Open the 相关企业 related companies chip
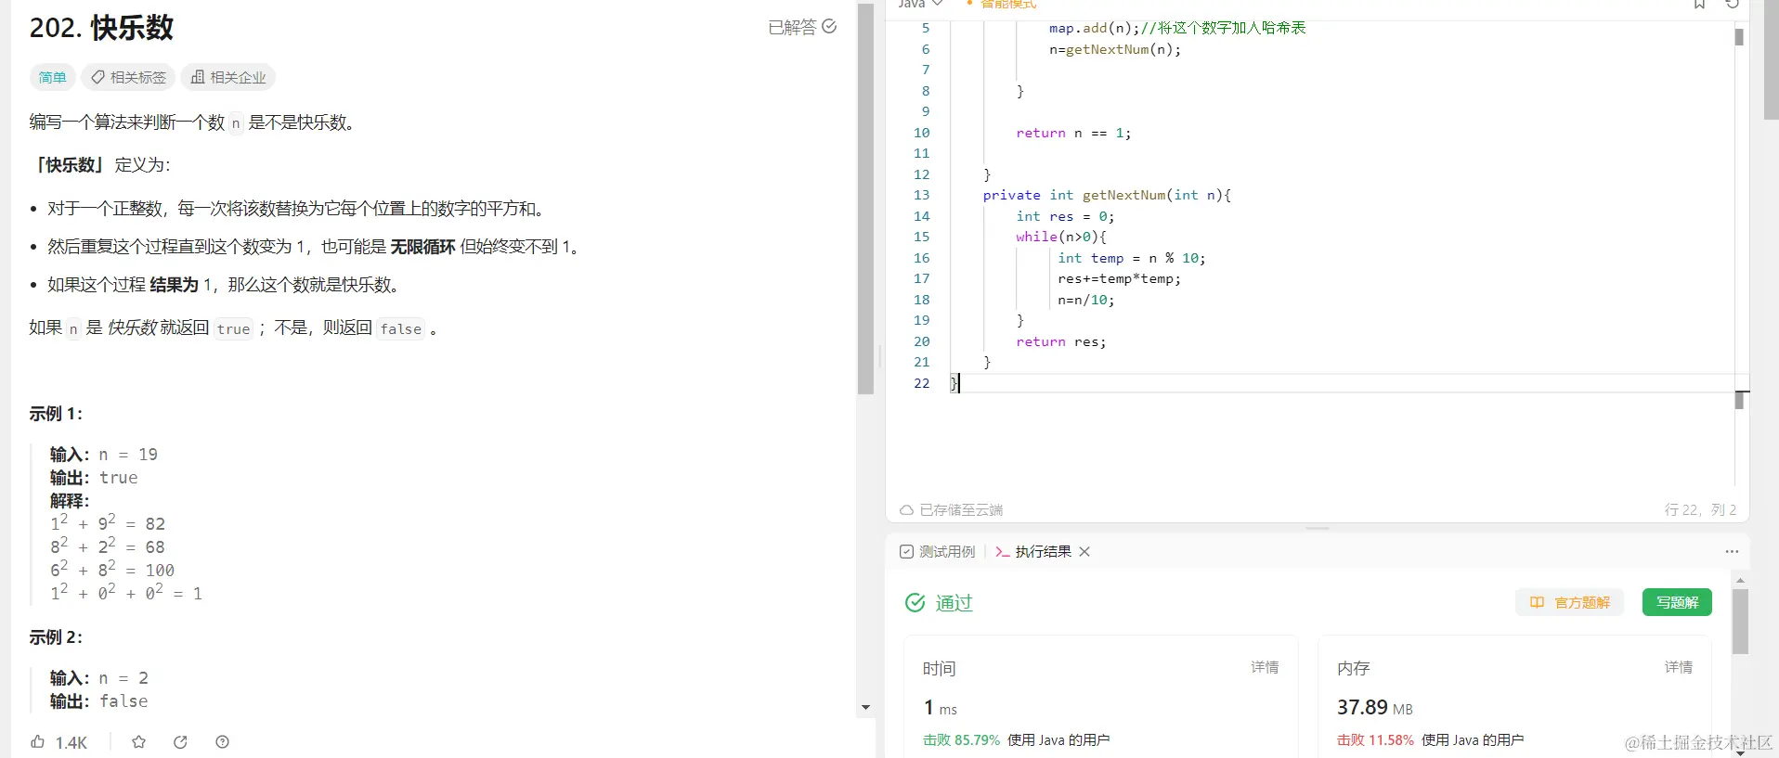Image resolution: width=1779 pixels, height=758 pixels. tap(228, 77)
